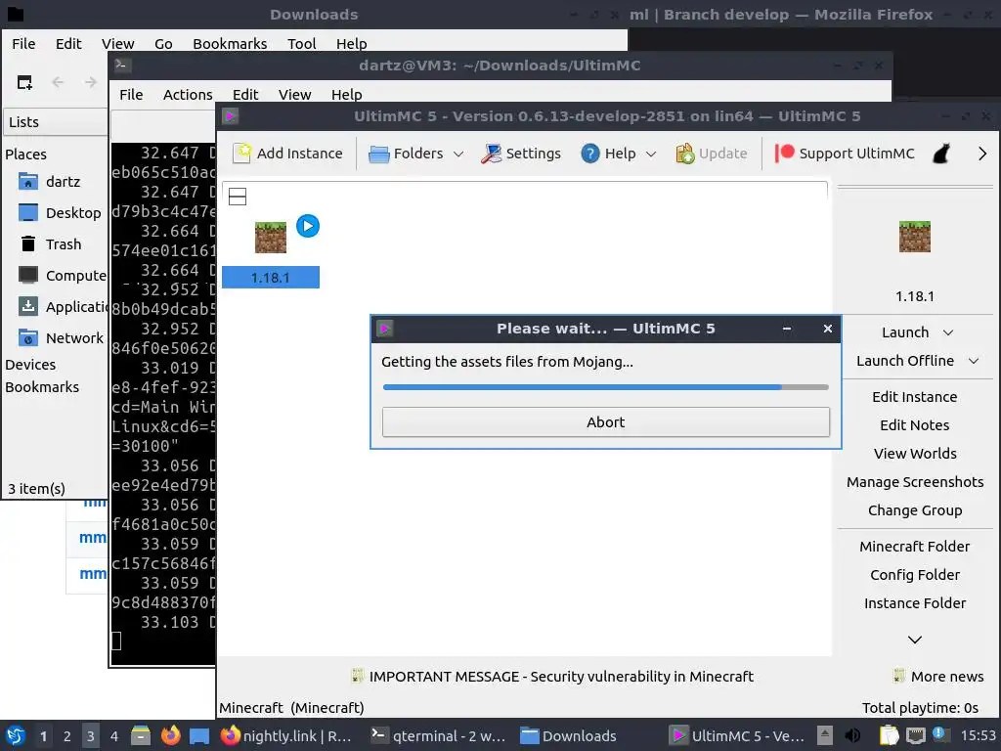Expand more instance actions chevron
Viewport: 1001px width, 751px height.
click(915, 640)
